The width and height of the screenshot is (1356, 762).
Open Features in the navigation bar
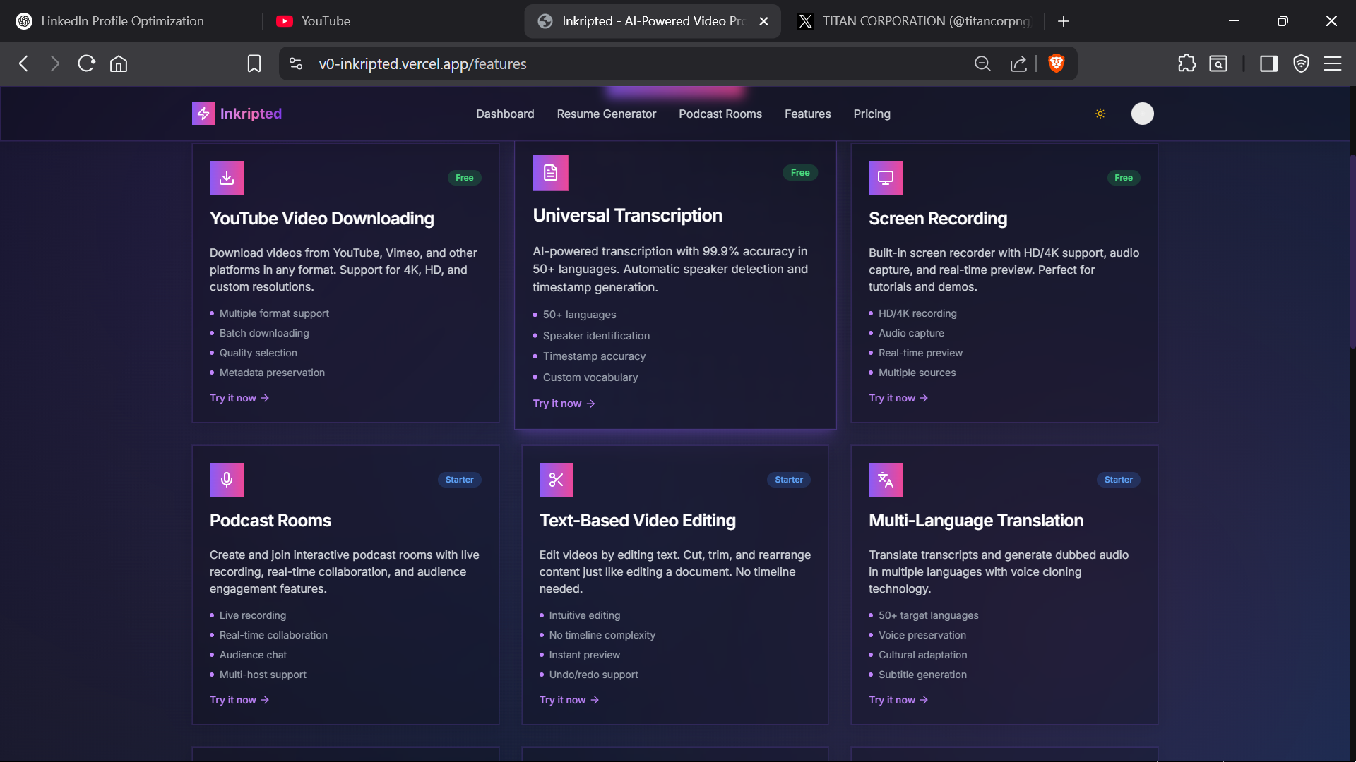click(x=808, y=114)
